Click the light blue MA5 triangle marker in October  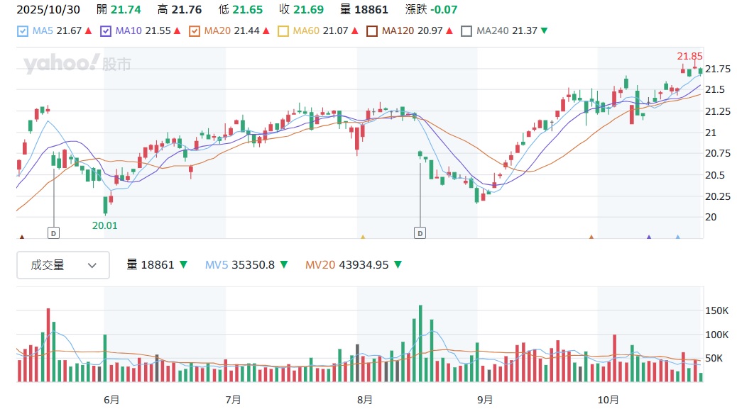coord(677,237)
